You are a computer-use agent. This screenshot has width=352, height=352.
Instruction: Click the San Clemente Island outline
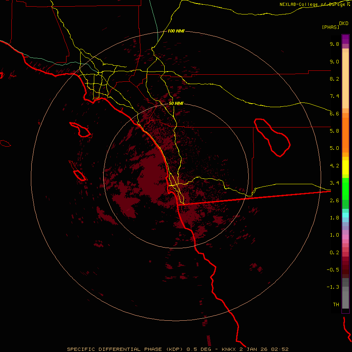78,171
